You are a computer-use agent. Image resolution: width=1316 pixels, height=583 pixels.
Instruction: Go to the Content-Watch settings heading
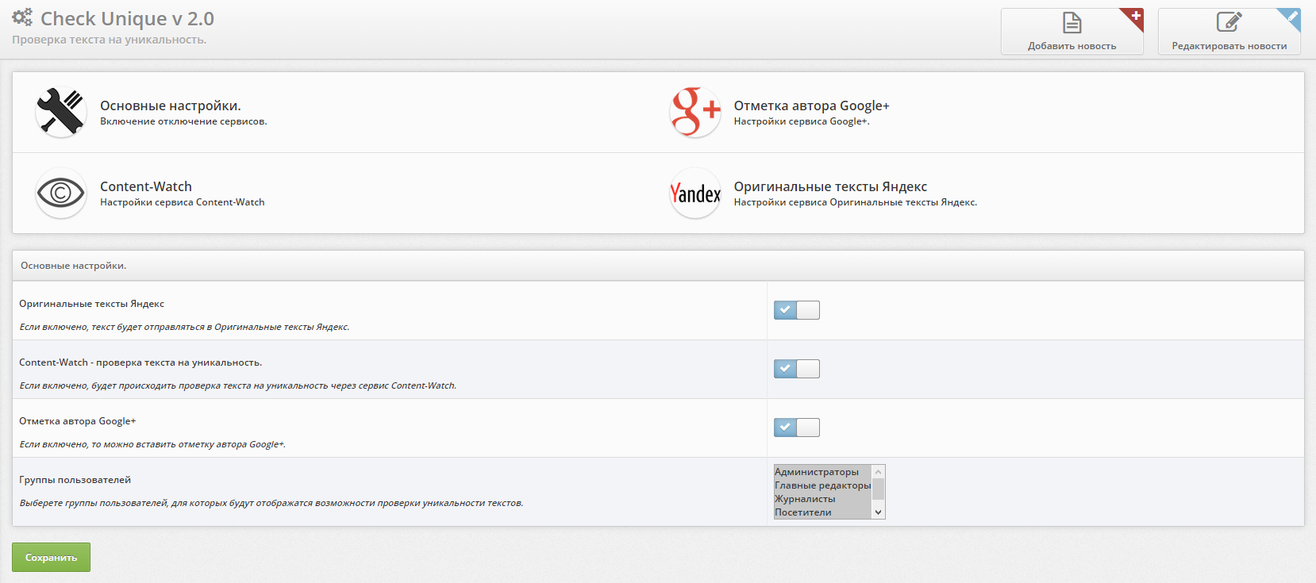146,186
